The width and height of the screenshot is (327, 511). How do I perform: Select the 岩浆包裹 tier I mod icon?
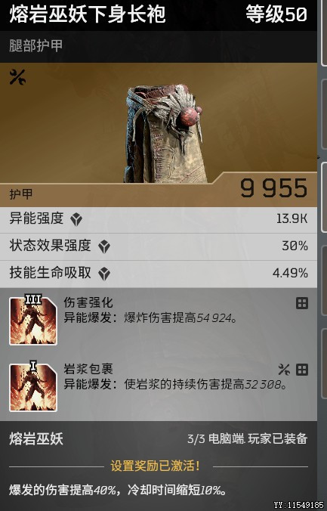[x=33, y=387]
